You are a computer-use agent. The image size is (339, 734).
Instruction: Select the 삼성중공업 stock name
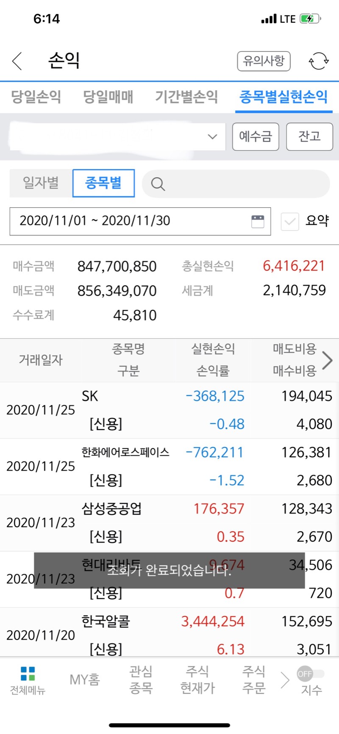click(111, 509)
